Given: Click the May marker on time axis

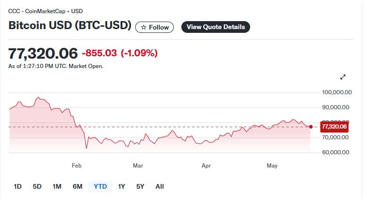Looking at the screenshot, I should point(272,166).
